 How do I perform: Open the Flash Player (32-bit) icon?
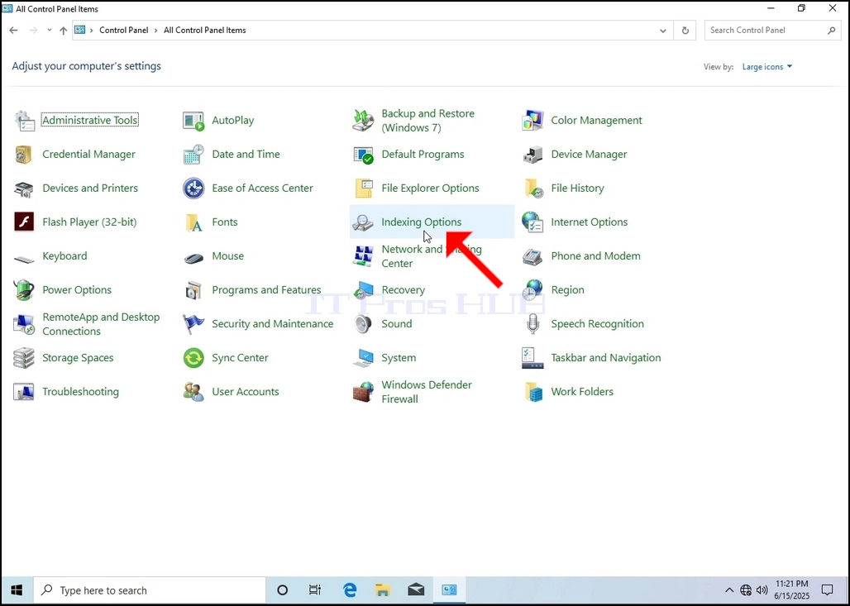click(x=24, y=222)
